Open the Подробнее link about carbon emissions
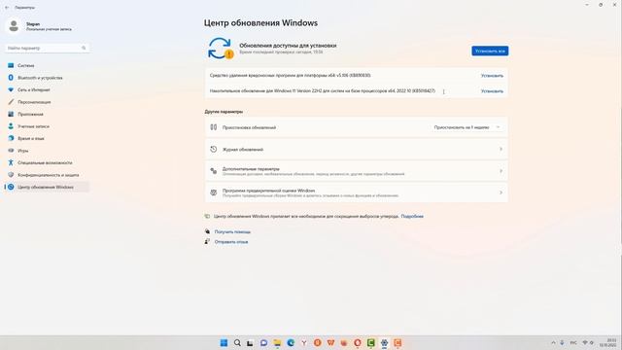The width and height of the screenshot is (622, 350). point(412,216)
